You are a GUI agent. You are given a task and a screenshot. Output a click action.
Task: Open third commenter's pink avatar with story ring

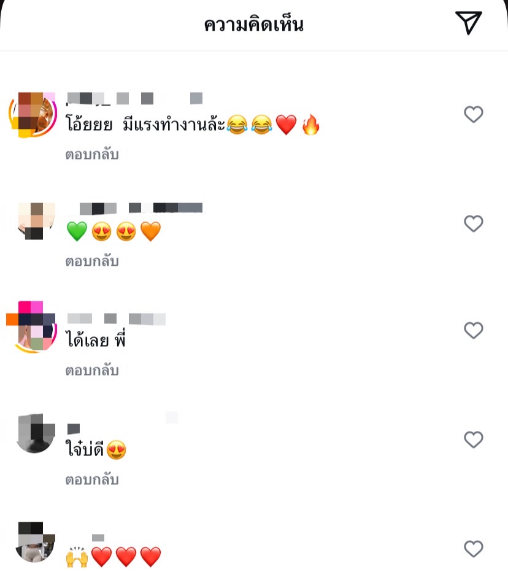(32, 327)
